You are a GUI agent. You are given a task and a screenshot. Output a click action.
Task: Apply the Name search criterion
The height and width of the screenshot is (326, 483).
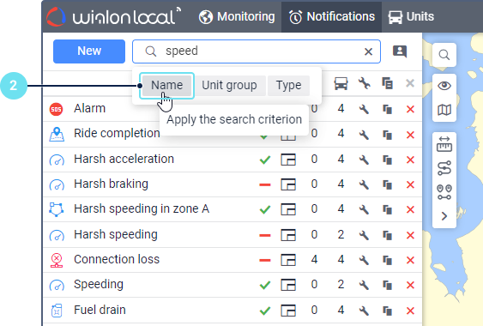coord(166,85)
